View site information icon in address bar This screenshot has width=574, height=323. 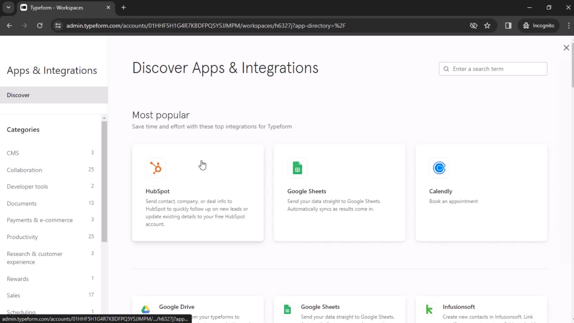(58, 26)
